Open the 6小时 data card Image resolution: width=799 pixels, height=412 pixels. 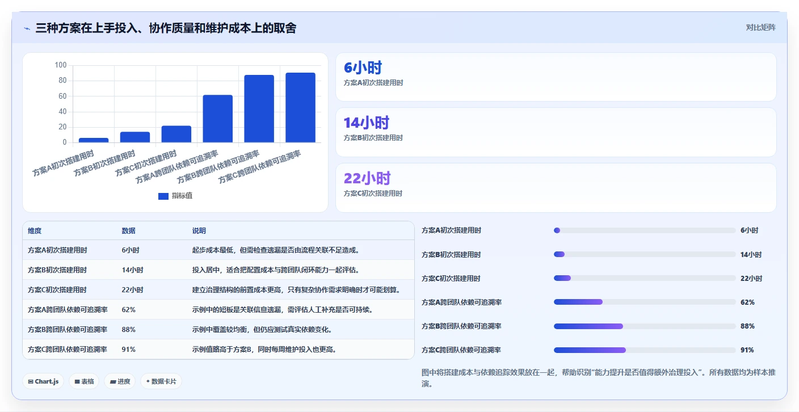pos(556,77)
